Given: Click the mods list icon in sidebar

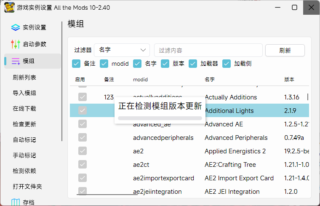Looking at the screenshot, I should pos(16,61).
